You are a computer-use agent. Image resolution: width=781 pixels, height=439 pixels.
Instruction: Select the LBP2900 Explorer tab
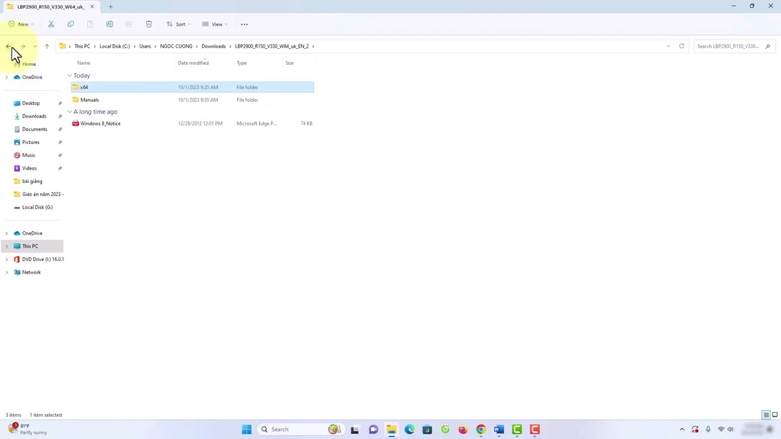tap(51, 7)
